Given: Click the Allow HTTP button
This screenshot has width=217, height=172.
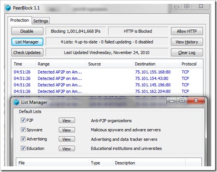Looking at the screenshot, I should point(187,31).
